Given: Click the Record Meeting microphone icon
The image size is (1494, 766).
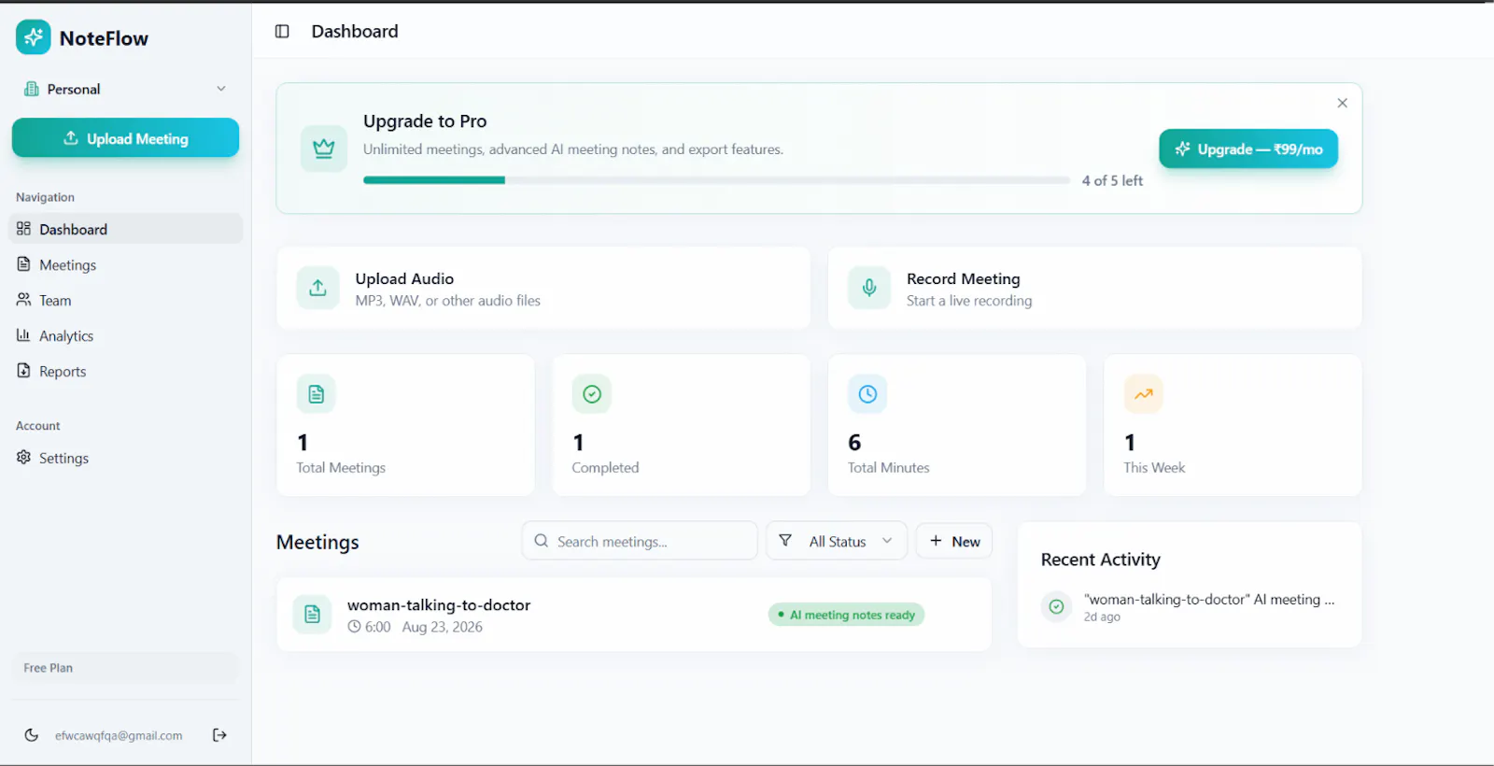Looking at the screenshot, I should pyautogui.click(x=868, y=288).
